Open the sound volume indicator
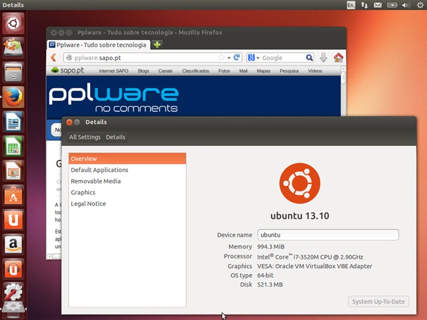The height and width of the screenshot is (320, 427). click(x=406, y=5)
